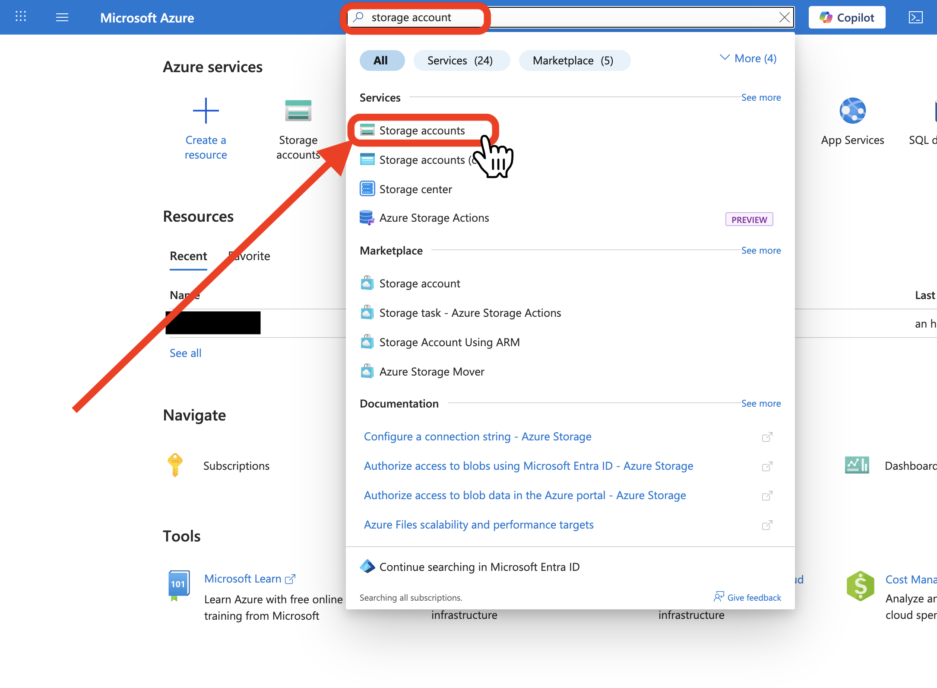Expand the More (4) filter dropdown
Screen dimensions: 937x688
click(748, 58)
